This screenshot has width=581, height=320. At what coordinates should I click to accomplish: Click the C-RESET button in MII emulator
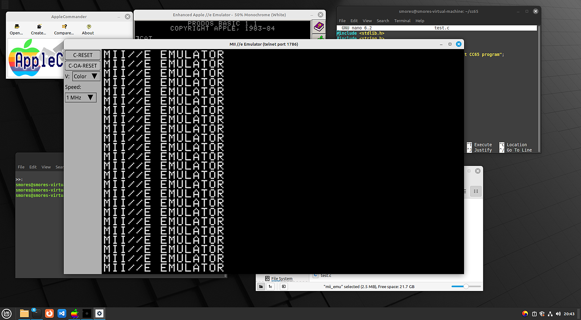coord(82,55)
